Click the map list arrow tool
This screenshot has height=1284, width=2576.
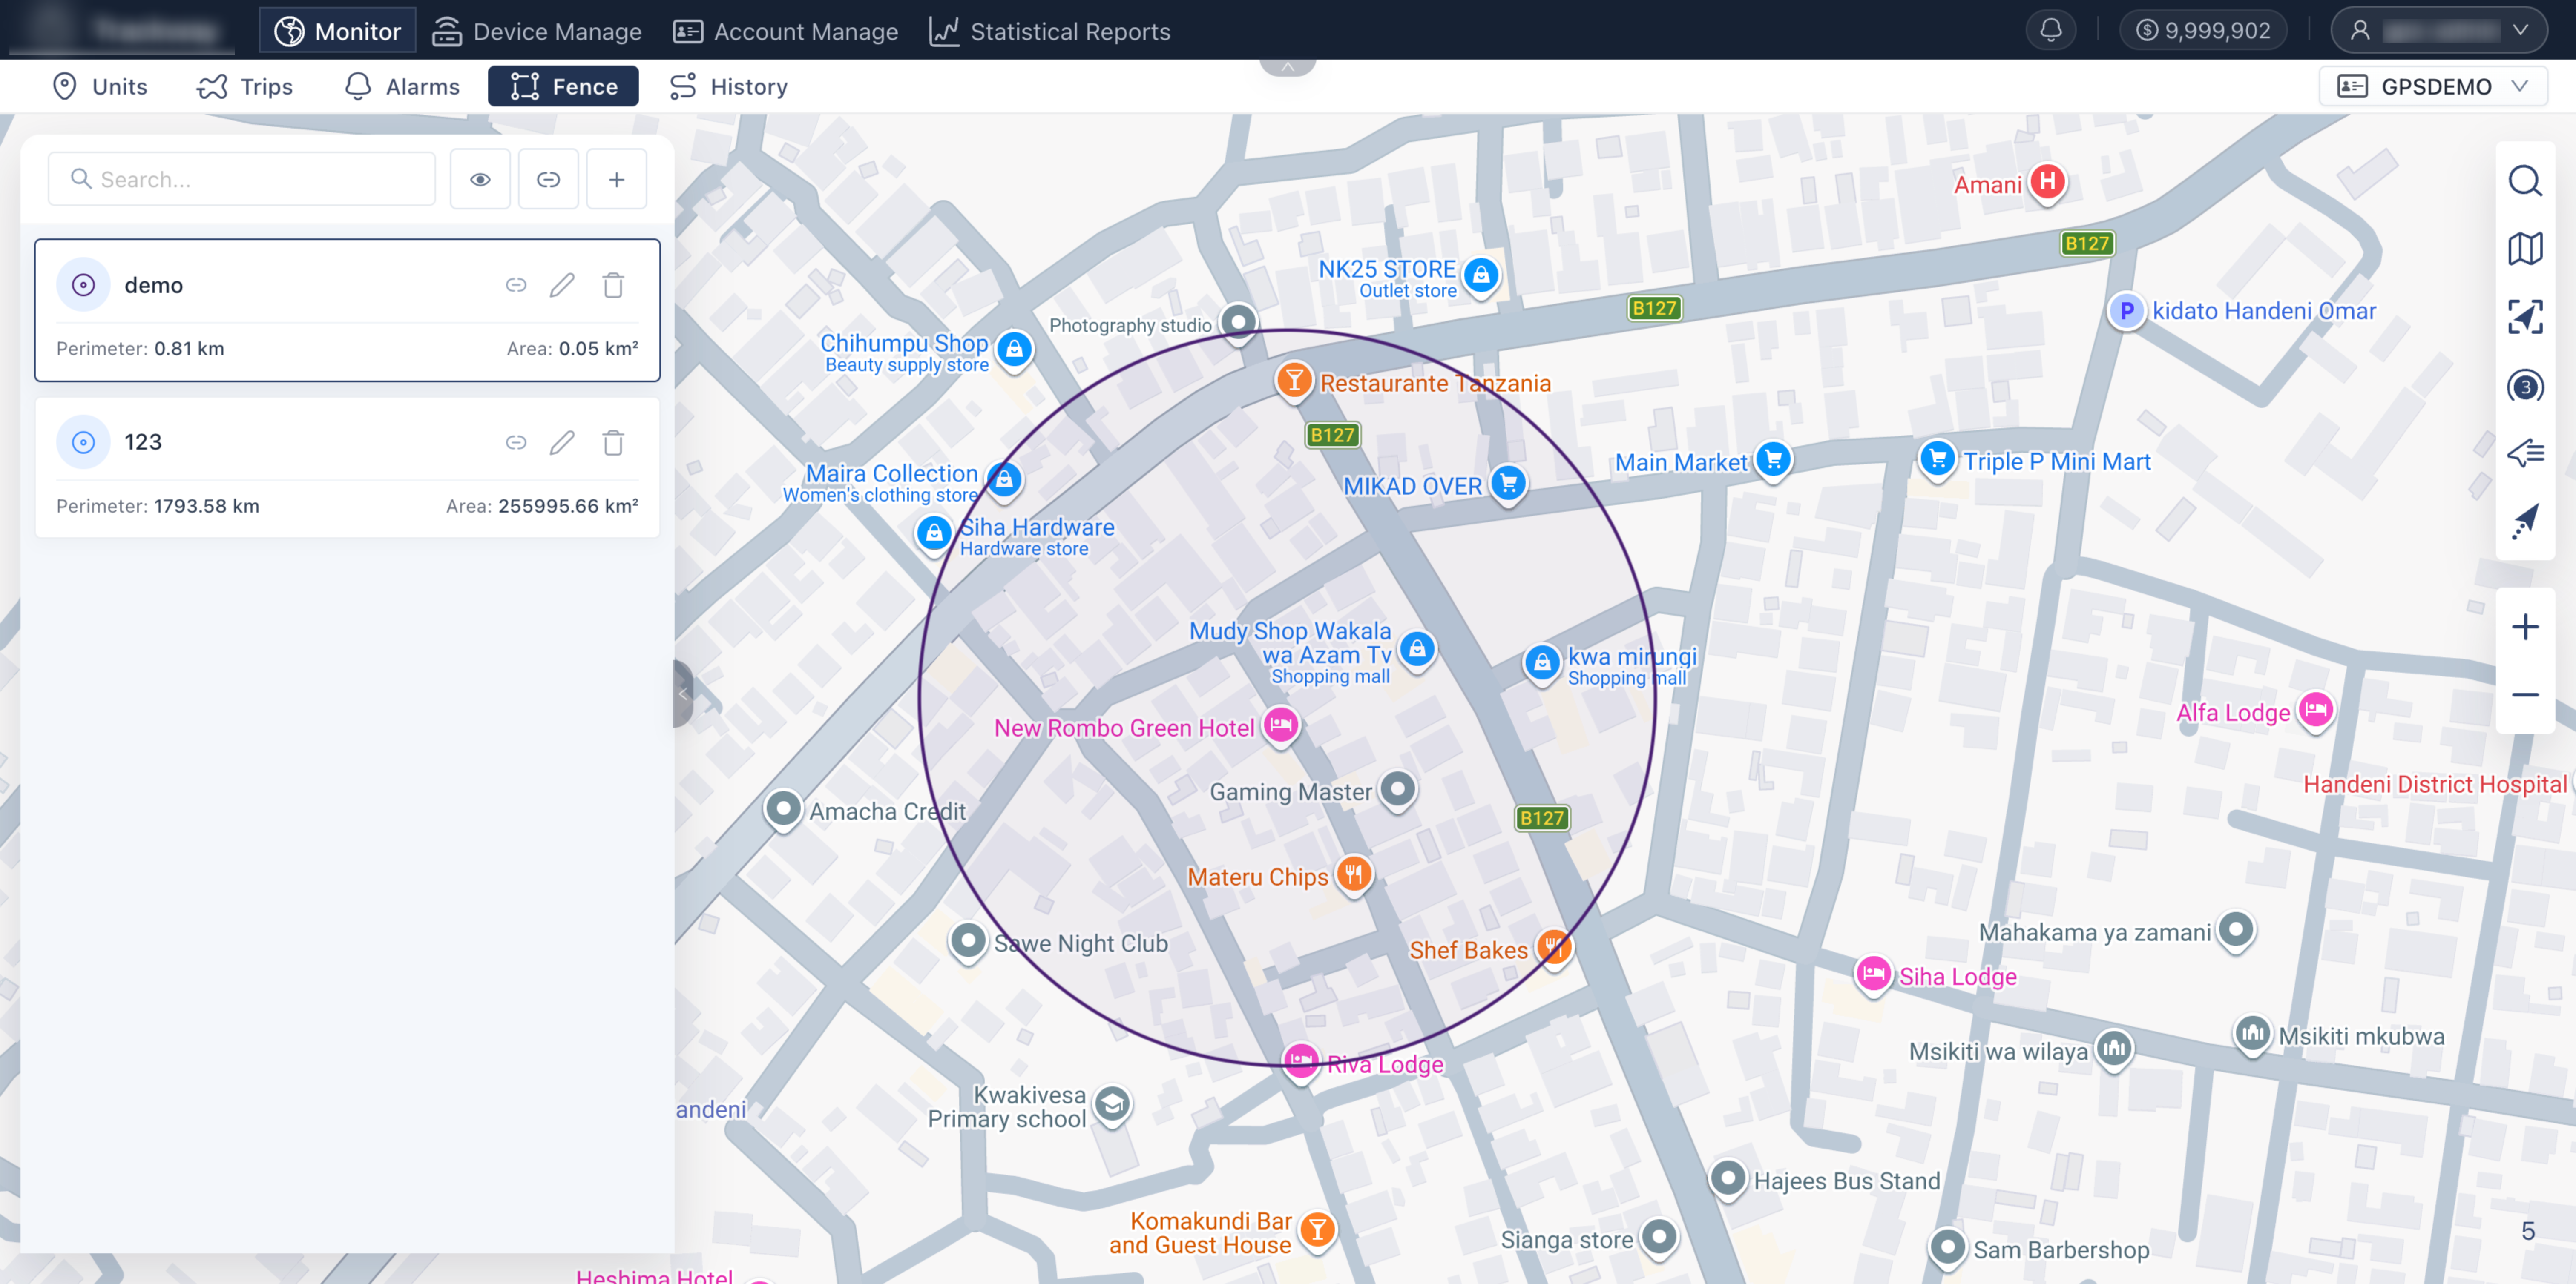(x=2524, y=454)
